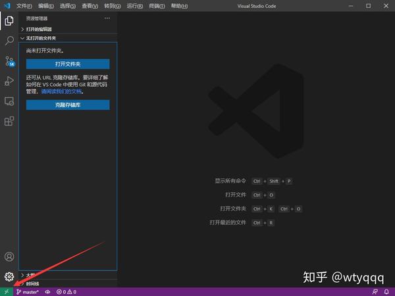Open the Remote Explorer icon

9,101
